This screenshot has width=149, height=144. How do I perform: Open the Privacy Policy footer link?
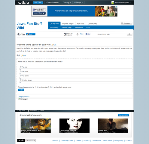(x=119, y=141)
